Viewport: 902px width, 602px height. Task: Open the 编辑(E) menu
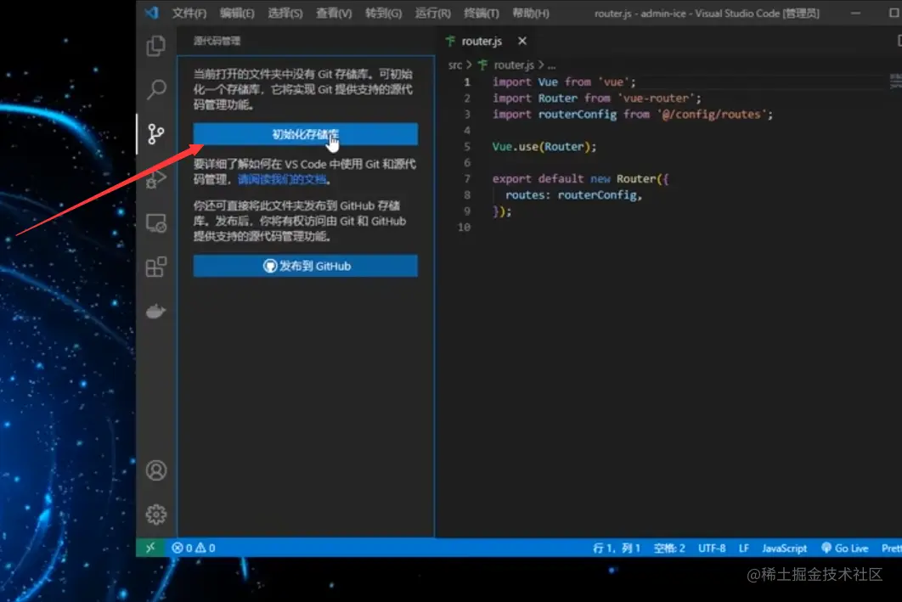(237, 14)
